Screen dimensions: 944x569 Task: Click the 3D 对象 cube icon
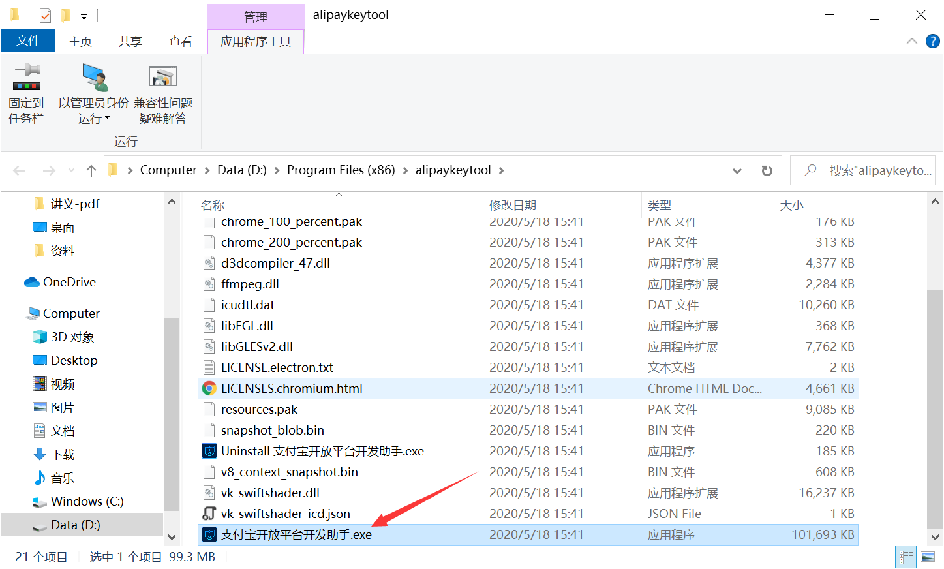(x=39, y=337)
